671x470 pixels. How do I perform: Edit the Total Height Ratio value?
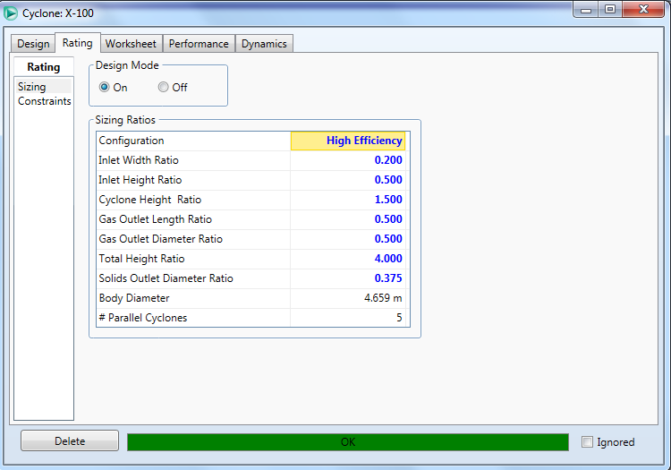point(349,259)
